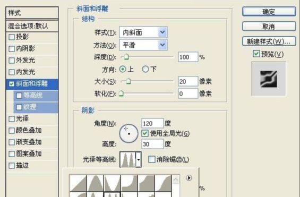Screen dimensions: 300x197
Task: Click the 新建样式(W)... button
Action: click(x=269, y=41)
